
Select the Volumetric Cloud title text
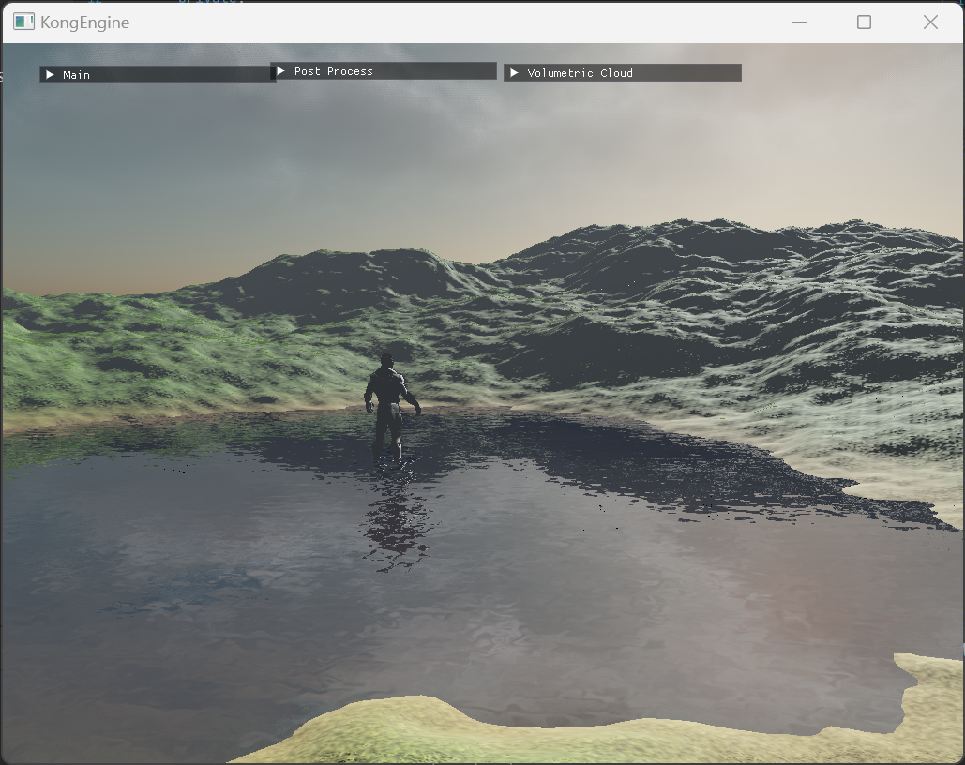point(580,73)
